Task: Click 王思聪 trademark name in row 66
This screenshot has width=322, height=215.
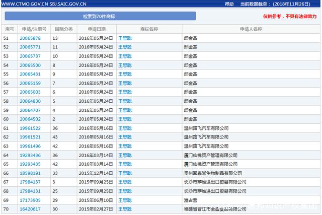Action: pyautogui.click(x=125, y=173)
